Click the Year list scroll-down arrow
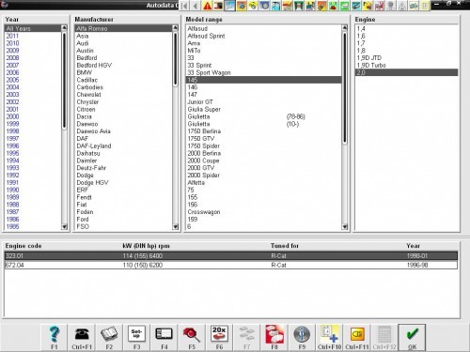Image resolution: width=470 pixels, height=352 pixels. 64,226
